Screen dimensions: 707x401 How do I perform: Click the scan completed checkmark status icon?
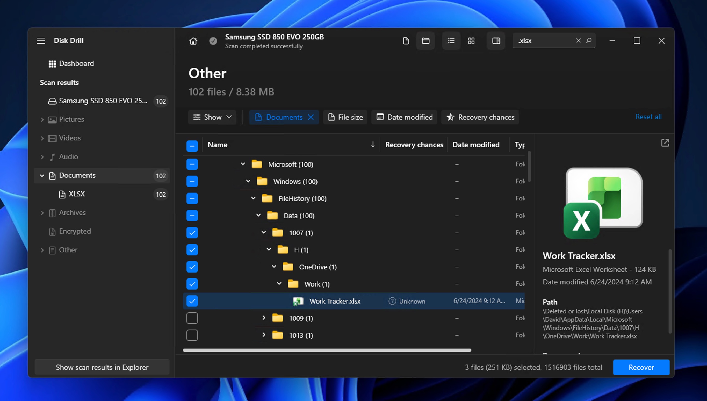tap(213, 41)
